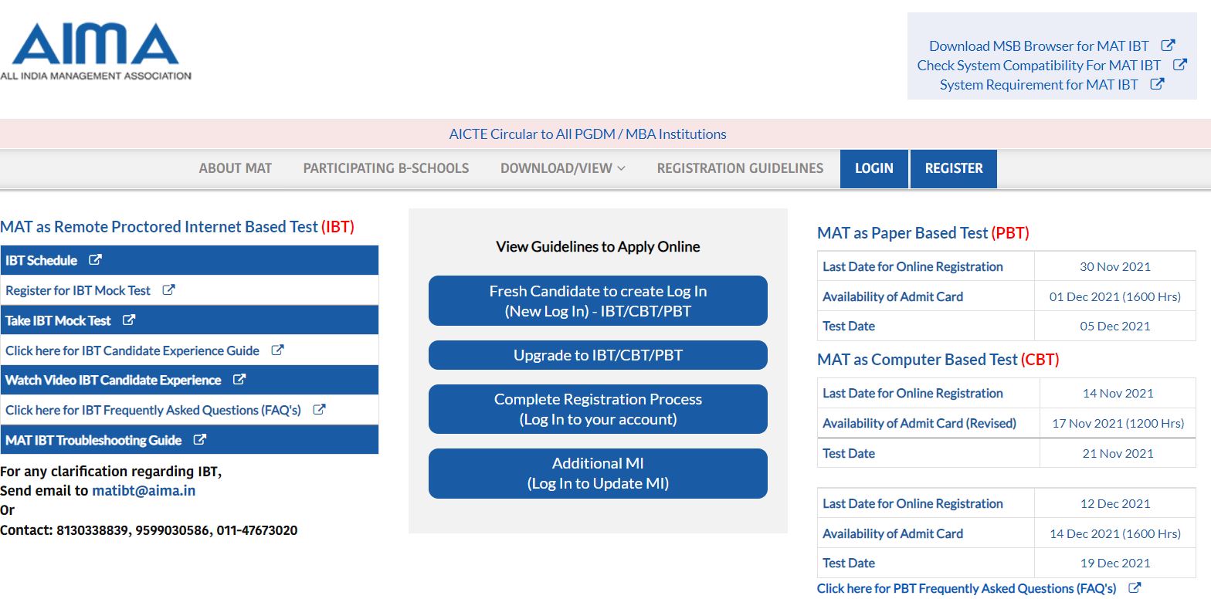Open AICTE Circular to All PGDM / MBA Institutions
Viewport: 1211px width, 599px height.
coord(588,134)
